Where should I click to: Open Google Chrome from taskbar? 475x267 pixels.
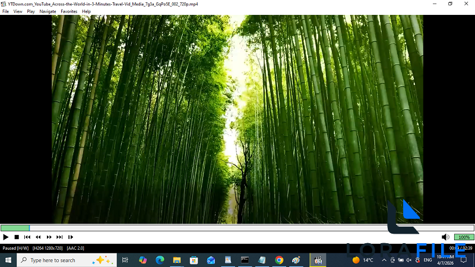279,260
